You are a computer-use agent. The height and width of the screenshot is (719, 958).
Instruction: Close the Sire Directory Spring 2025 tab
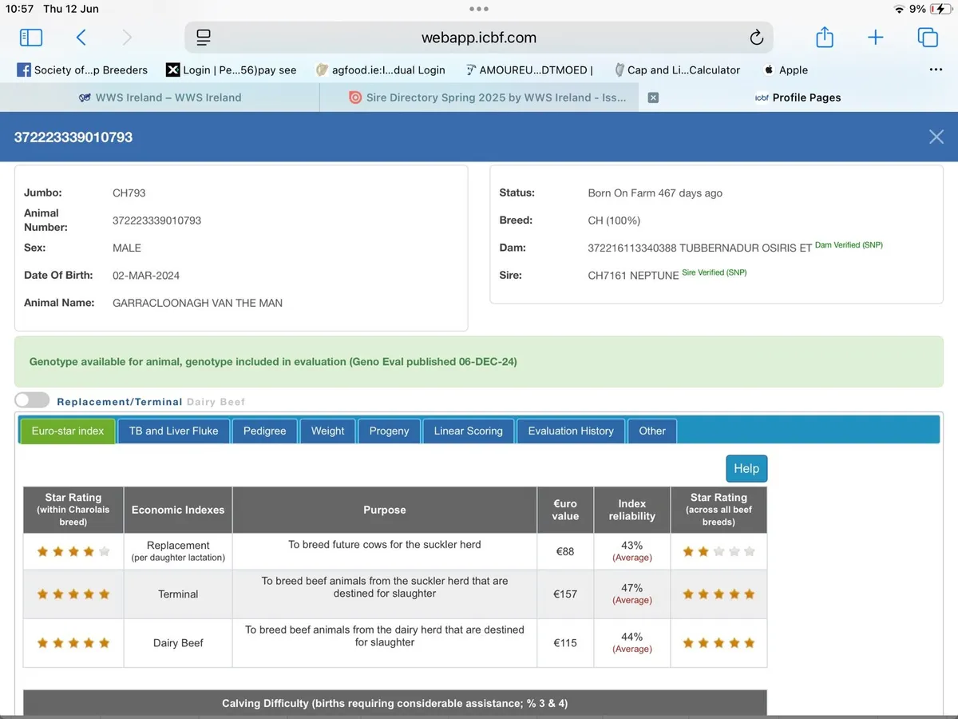[x=653, y=97]
